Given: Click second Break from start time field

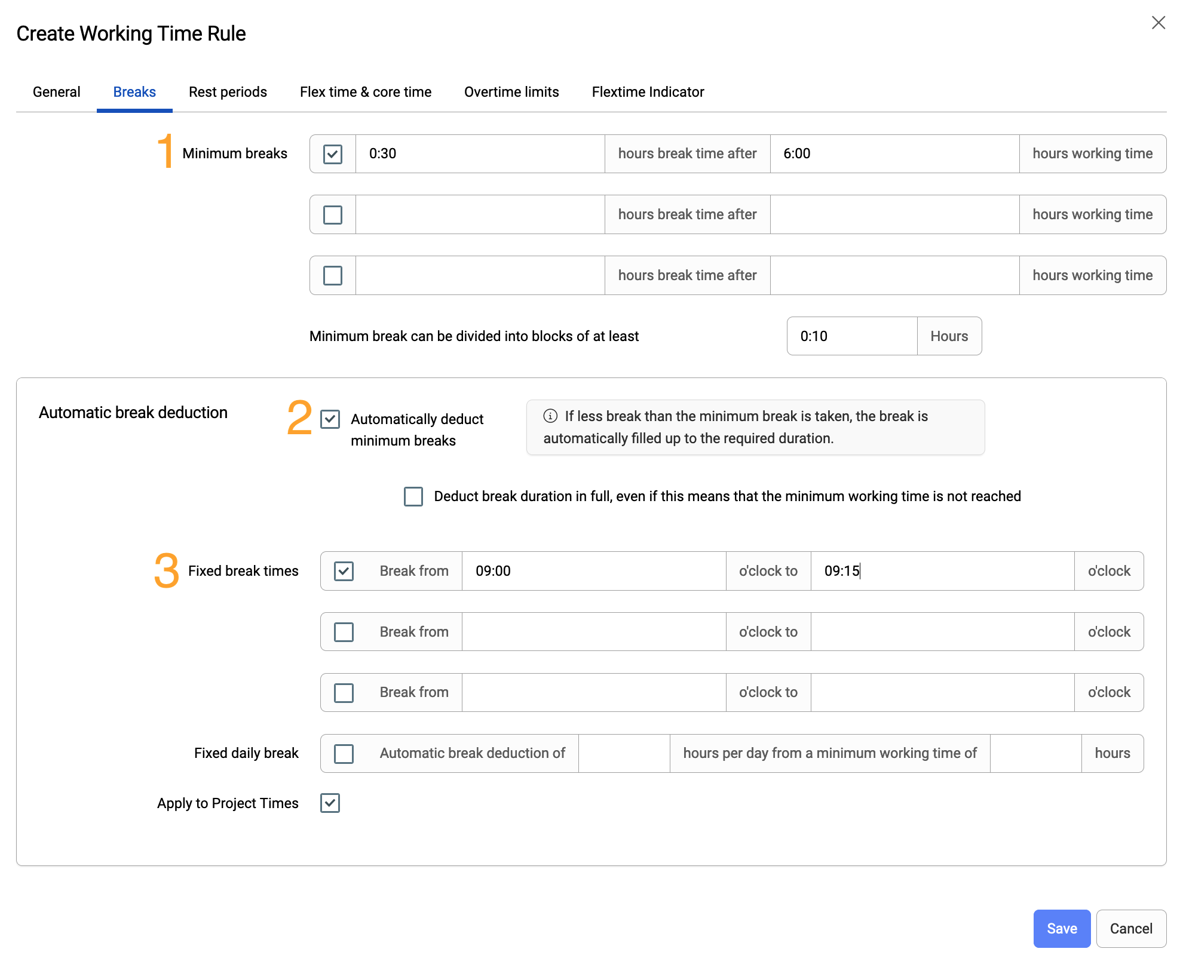Looking at the screenshot, I should click(594, 632).
